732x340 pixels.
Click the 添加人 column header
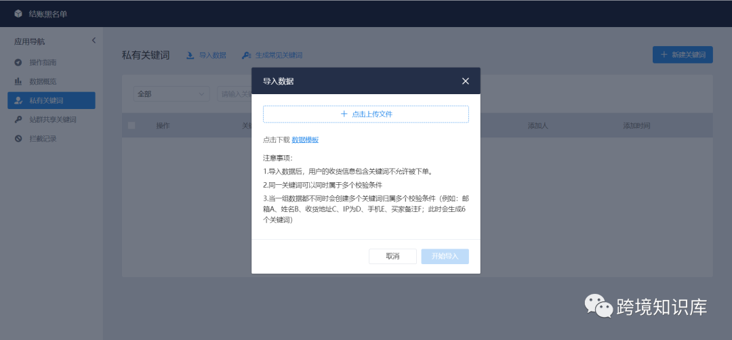[537, 126]
